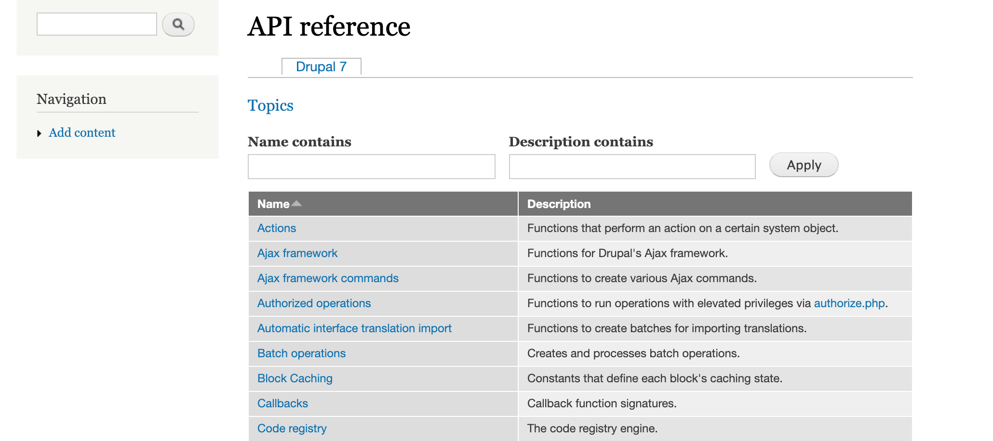
Task: Open the Batch operations topic
Action: pyautogui.click(x=301, y=353)
